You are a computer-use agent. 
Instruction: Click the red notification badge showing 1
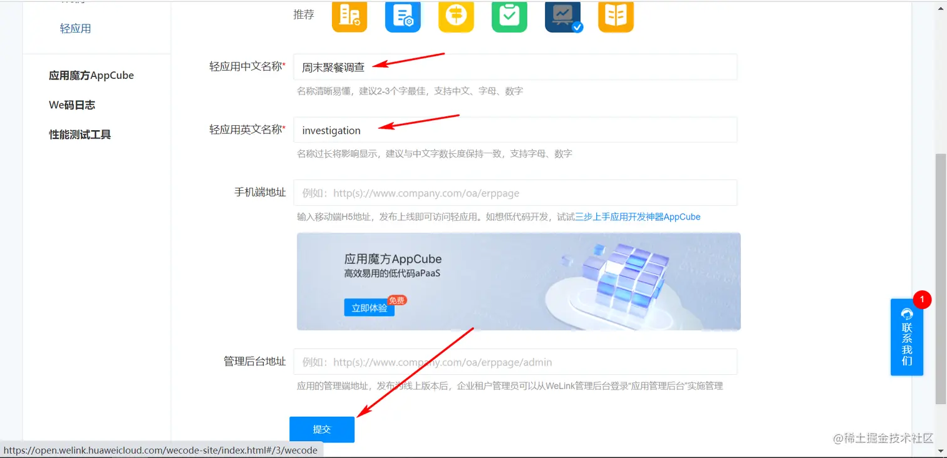pyautogui.click(x=922, y=300)
